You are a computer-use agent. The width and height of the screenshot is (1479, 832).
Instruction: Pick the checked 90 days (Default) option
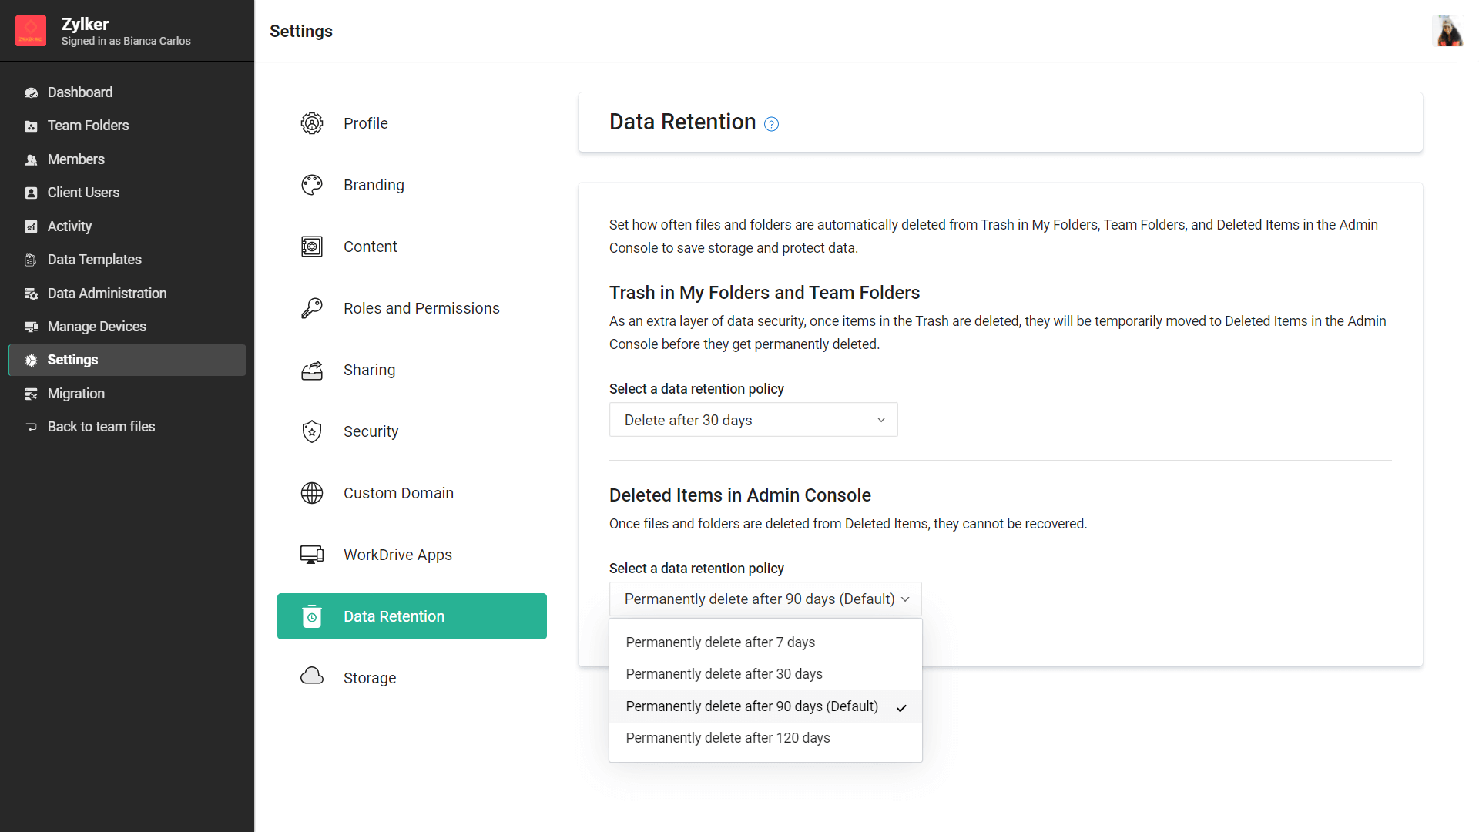click(752, 706)
